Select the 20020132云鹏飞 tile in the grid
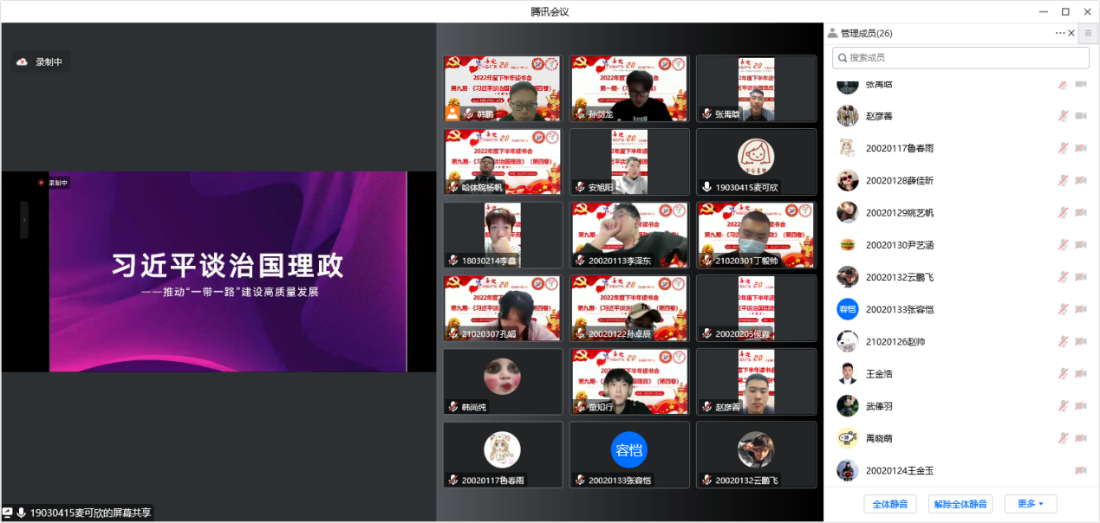The image size is (1100, 523). click(x=756, y=455)
